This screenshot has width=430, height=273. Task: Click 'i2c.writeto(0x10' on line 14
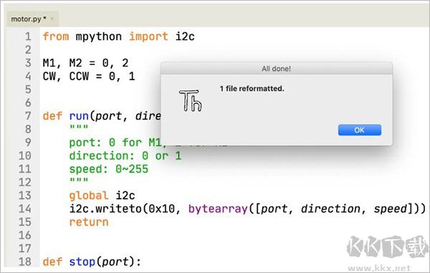pos(122,209)
